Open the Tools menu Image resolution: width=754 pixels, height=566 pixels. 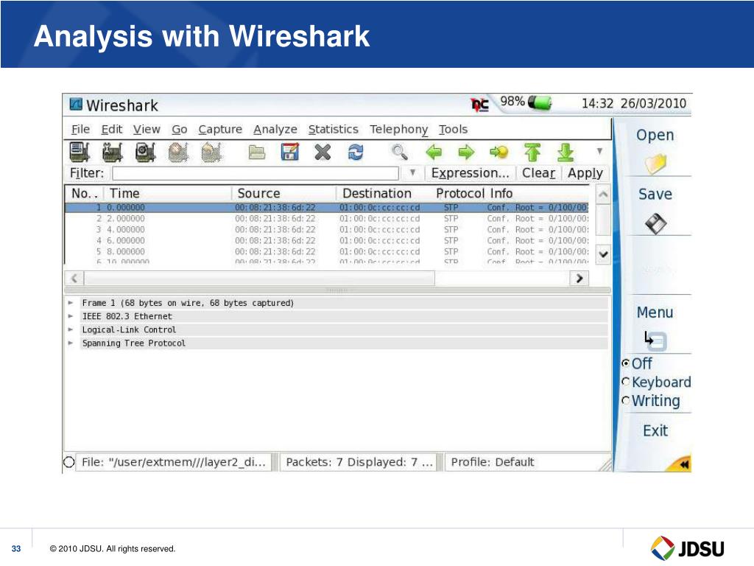[x=453, y=130]
